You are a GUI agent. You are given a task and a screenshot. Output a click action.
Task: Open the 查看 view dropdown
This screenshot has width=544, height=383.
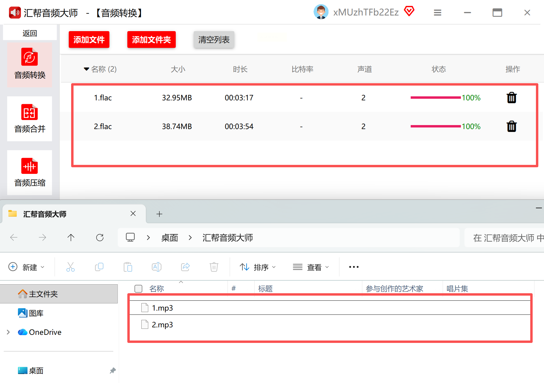click(x=311, y=267)
